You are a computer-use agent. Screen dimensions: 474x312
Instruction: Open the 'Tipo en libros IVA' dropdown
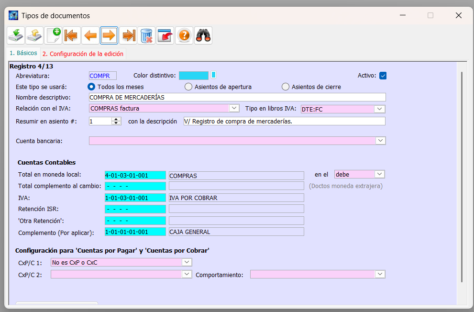pos(380,109)
